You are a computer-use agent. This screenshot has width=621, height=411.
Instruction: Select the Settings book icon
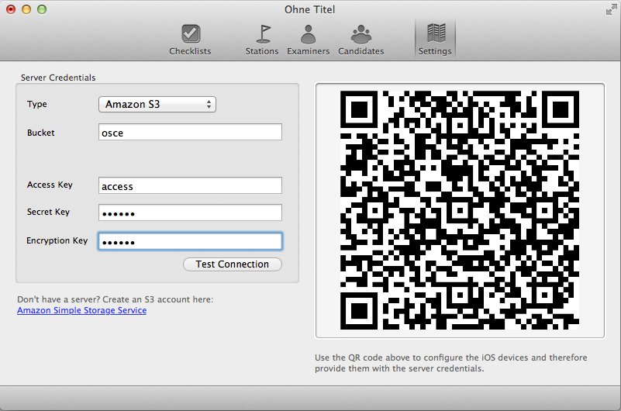[x=436, y=33]
